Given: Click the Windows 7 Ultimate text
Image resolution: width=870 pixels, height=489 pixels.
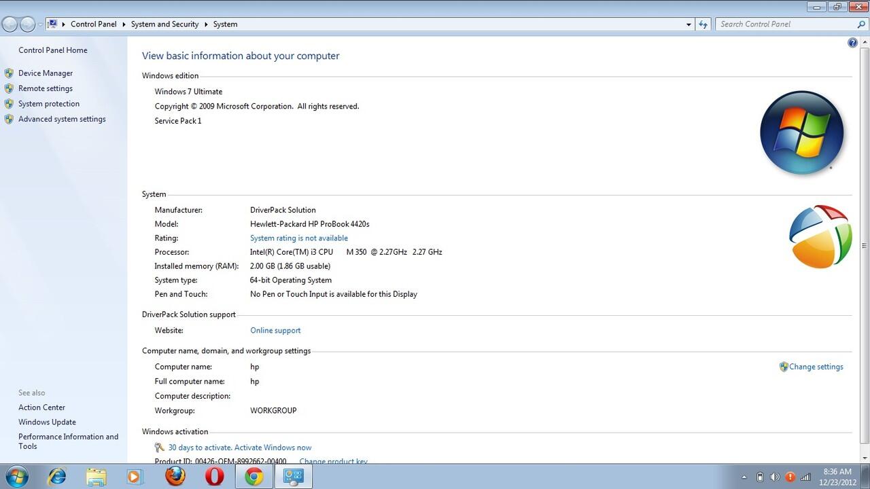Looking at the screenshot, I should (188, 92).
